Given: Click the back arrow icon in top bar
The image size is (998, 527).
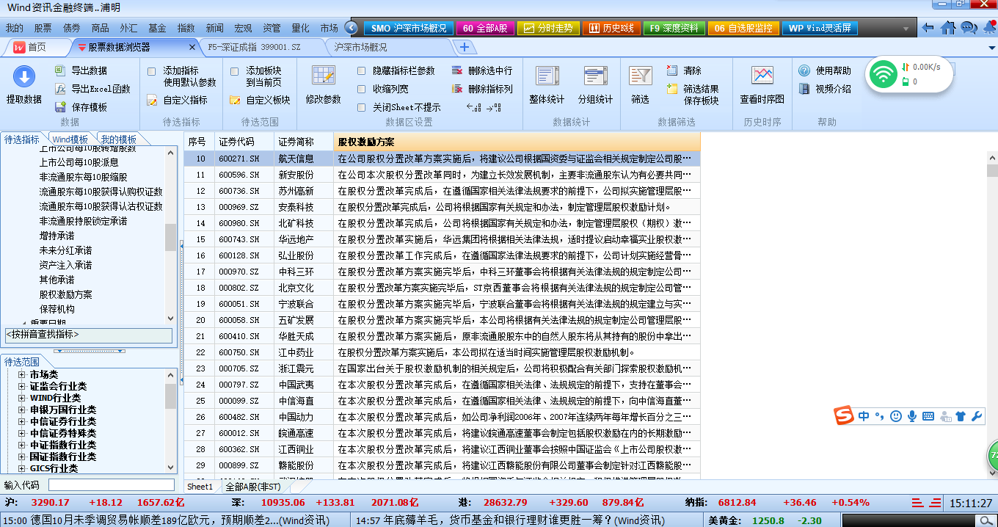Looking at the screenshot, I should (x=928, y=28).
